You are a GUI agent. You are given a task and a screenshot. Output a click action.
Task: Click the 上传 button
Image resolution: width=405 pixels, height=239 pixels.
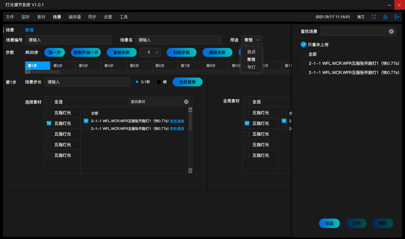pyautogui.click(x=356, y=223)
